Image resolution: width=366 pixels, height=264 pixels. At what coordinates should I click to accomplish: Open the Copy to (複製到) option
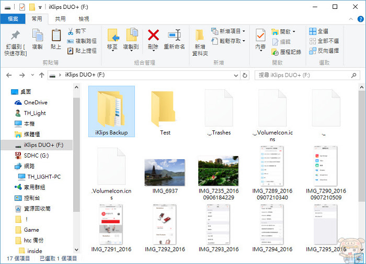click(131, 39)
